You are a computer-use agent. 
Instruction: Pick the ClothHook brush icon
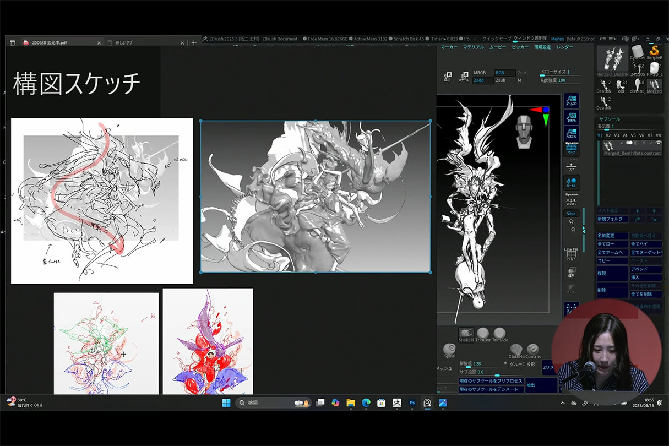coord(516,350)
